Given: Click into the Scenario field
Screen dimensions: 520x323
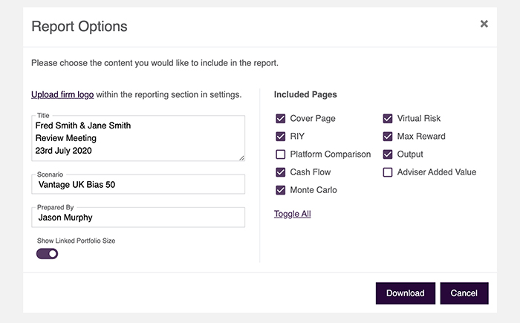Looking at the screenshot, I should click(138, 184).
